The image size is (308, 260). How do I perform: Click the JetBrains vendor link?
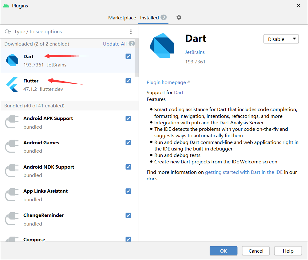[x=195, y=52]
